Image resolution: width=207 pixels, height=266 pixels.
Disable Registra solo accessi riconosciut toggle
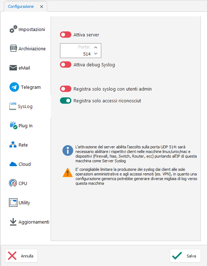(x=66, y=101)
